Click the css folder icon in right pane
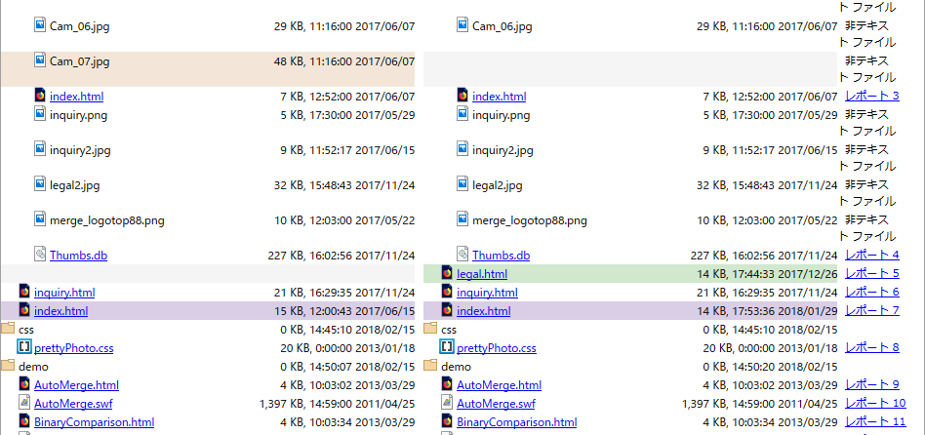Screen dimensions: 925x435 431,330
